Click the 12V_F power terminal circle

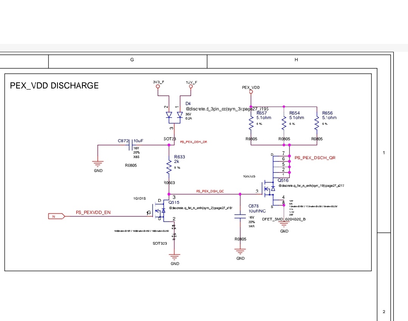click(191, 87)
